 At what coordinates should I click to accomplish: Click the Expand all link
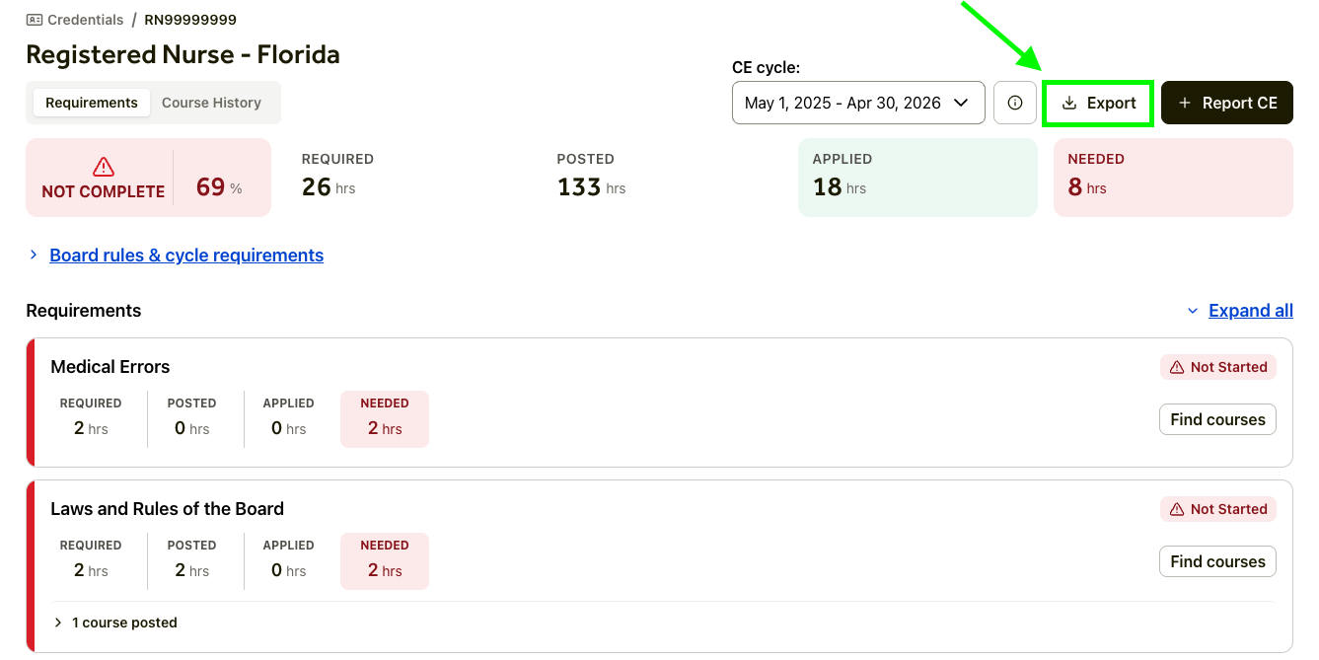[1251, 311]
